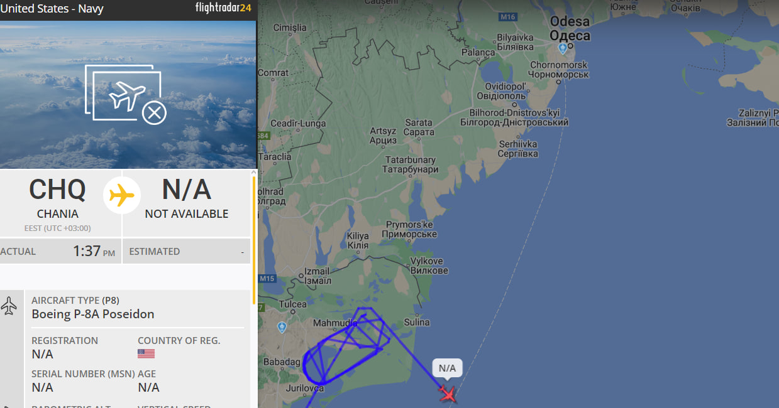Click the aircraft photo thumbnail area
Viewport: 779px width, 408px height.
(x=128, y=94)
